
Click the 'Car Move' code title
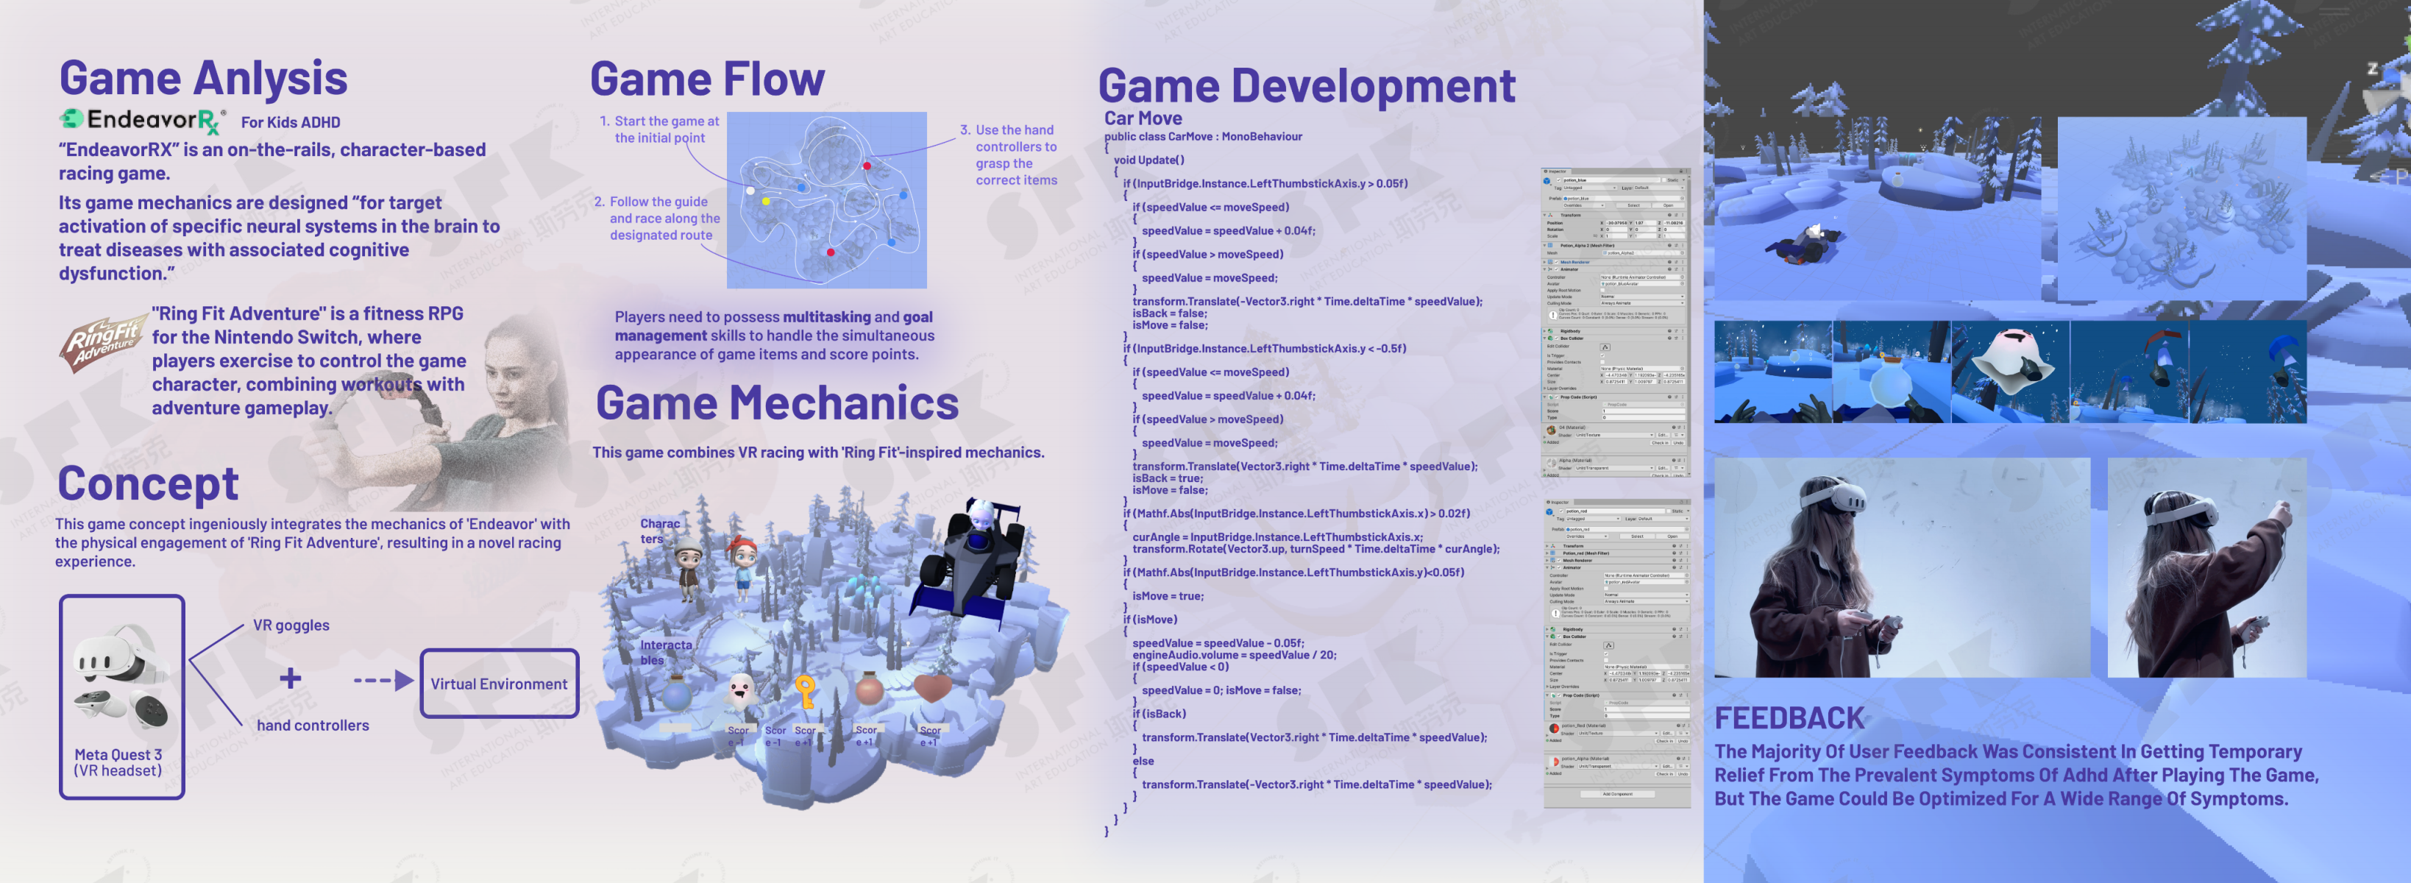coord(1143,118)
